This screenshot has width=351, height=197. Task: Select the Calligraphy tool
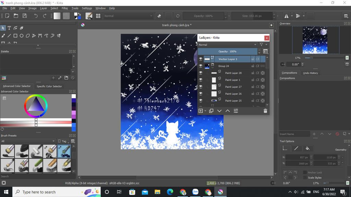[22, 28]
